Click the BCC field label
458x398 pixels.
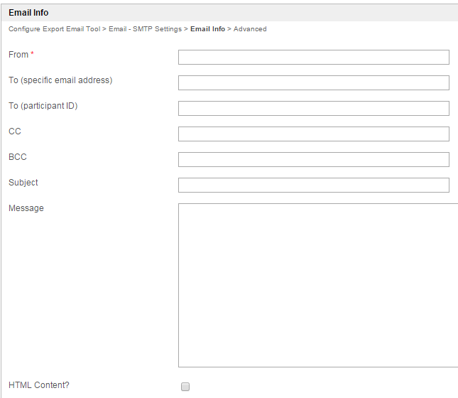point(18,157)
